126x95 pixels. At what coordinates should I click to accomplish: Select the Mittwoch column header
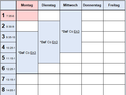pyautogui.click(x=71, y=5)
